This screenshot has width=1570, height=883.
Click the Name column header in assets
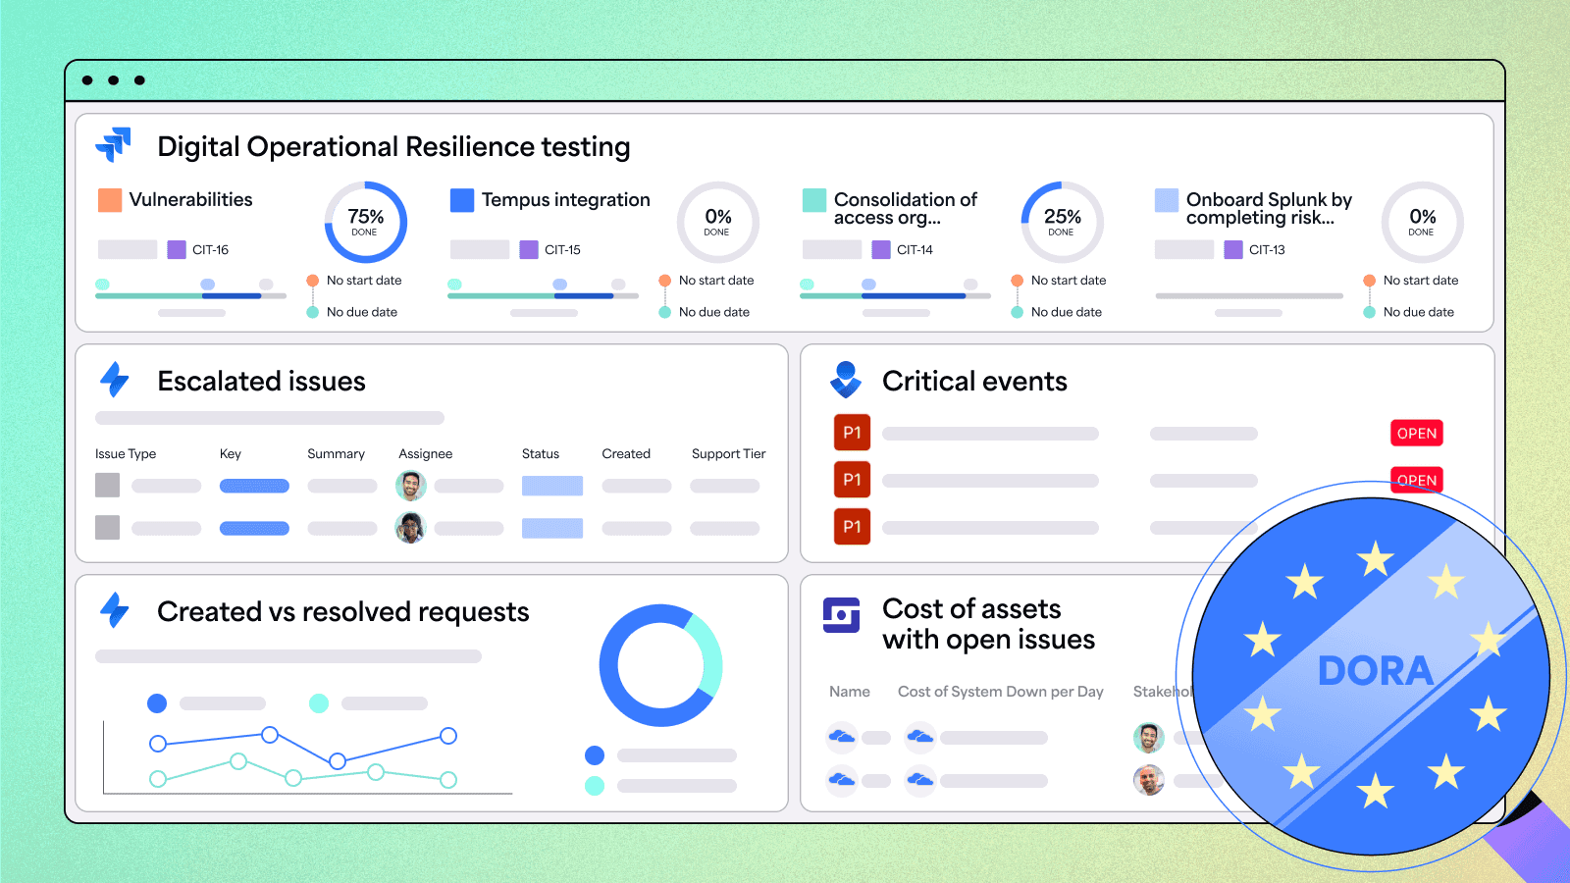pyautogui.click(x=850, y=692)
